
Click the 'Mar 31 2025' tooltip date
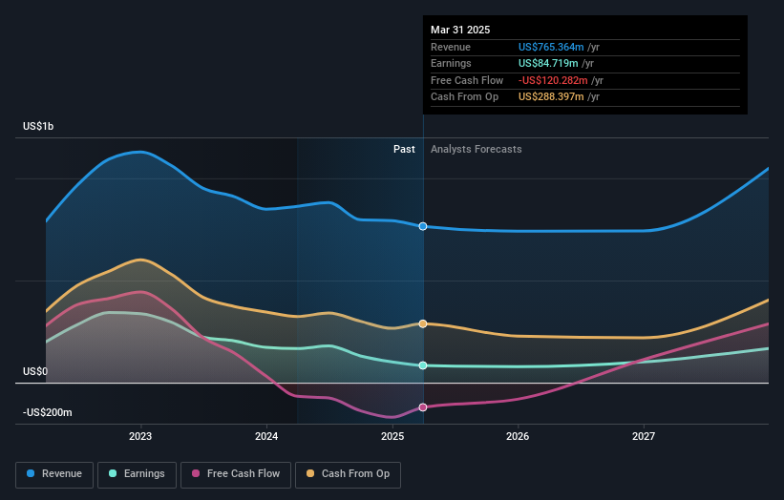pos(460,30)
